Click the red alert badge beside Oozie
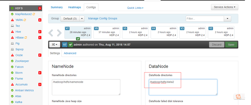This screenshot has width=251, height=105. [40, 55]
